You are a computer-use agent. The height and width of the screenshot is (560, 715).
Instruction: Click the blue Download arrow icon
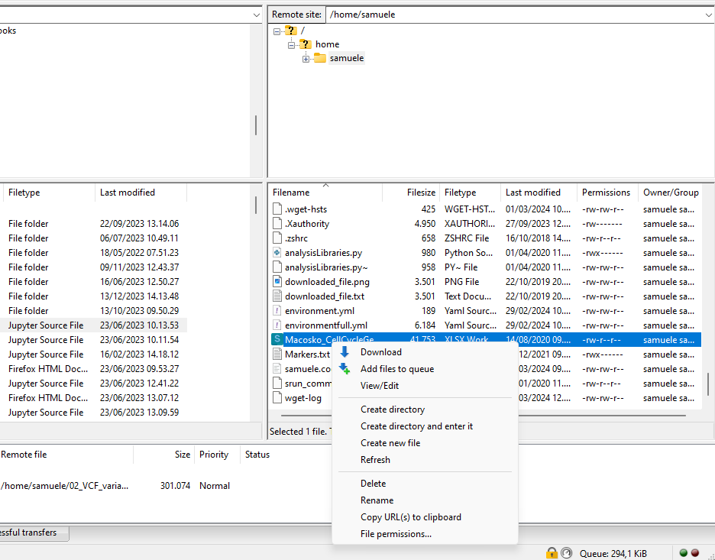pos(345,352)
